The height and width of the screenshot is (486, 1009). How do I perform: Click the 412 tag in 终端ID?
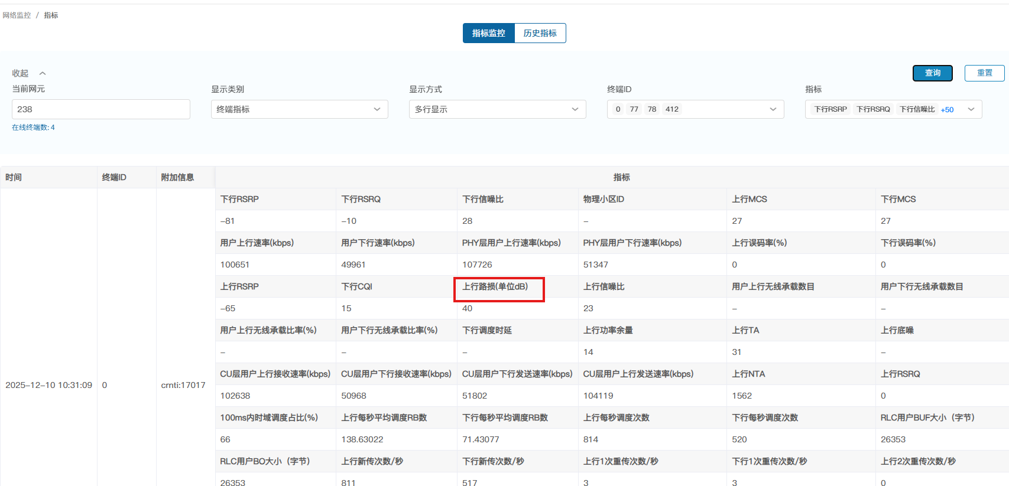point(672,109)
